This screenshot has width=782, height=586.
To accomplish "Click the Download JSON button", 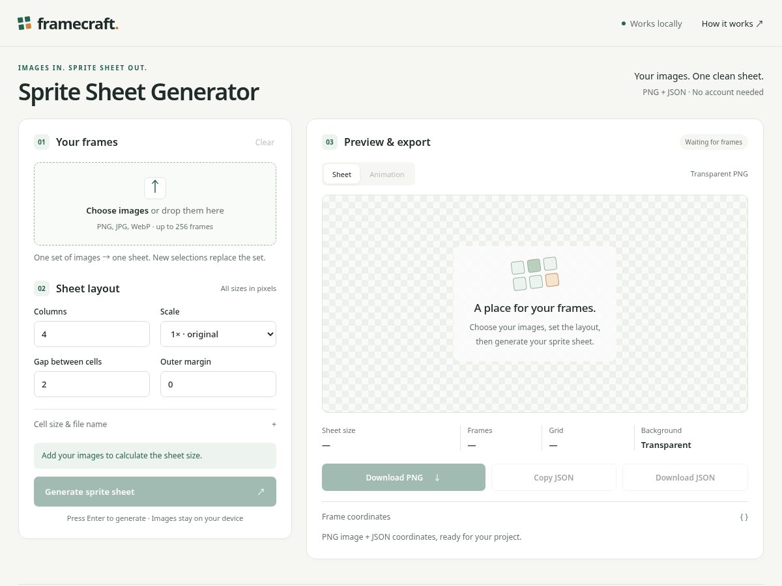I will coord(685,477).
